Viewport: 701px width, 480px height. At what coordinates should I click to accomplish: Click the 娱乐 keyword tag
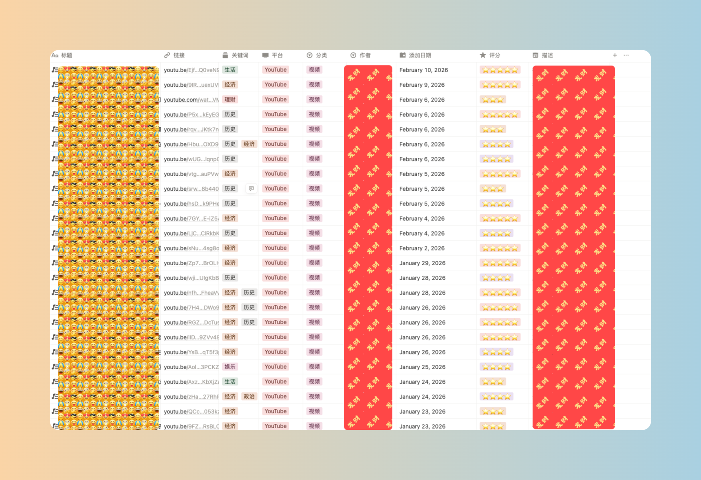[x=230, y=367]
